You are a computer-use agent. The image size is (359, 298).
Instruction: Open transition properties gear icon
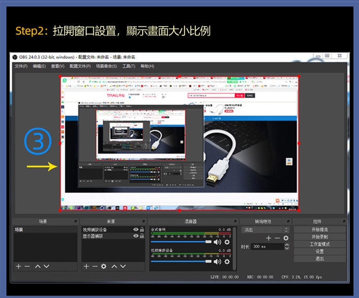point(286,238)
